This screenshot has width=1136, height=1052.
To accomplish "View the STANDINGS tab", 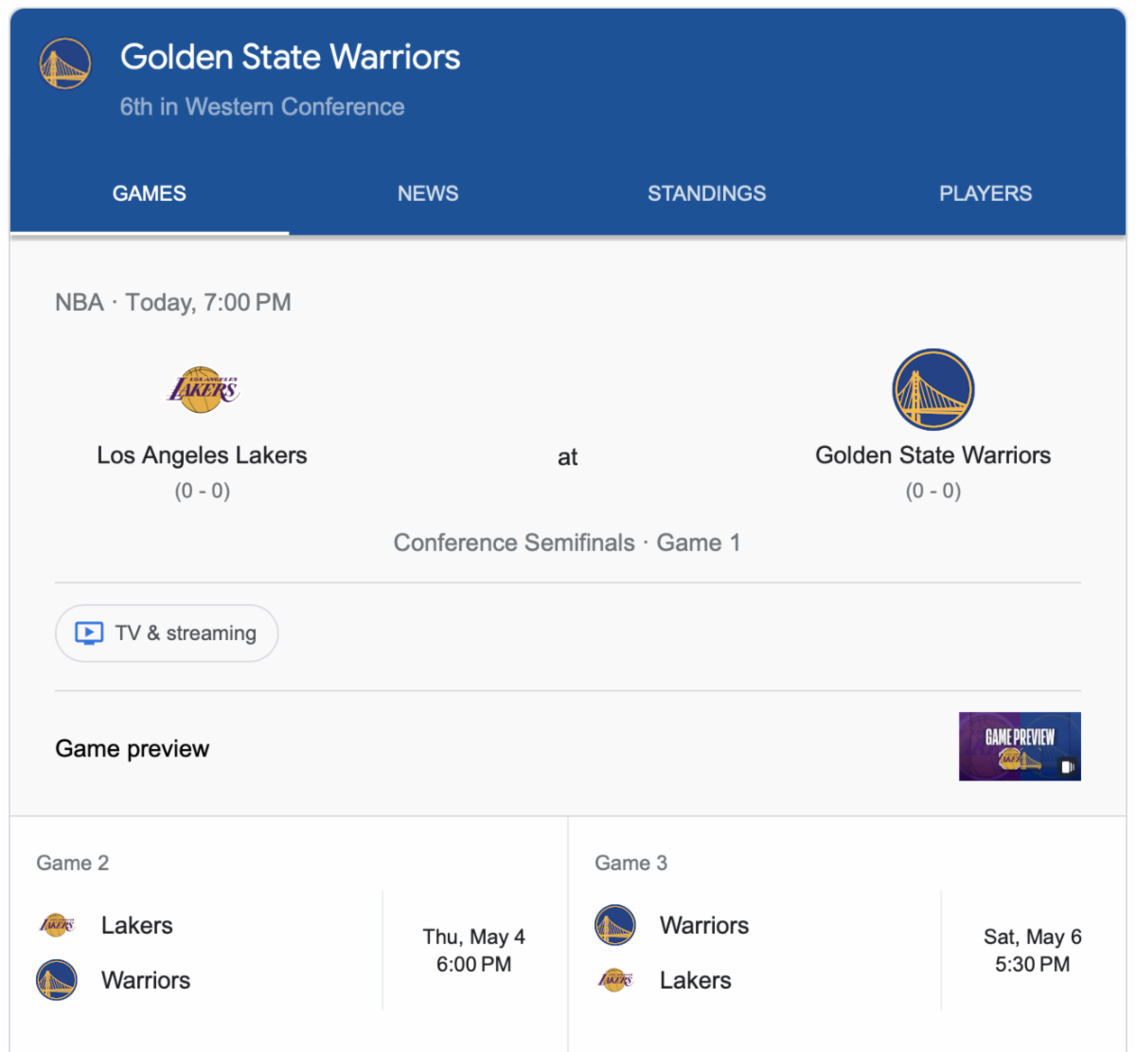I will (706, 194).
